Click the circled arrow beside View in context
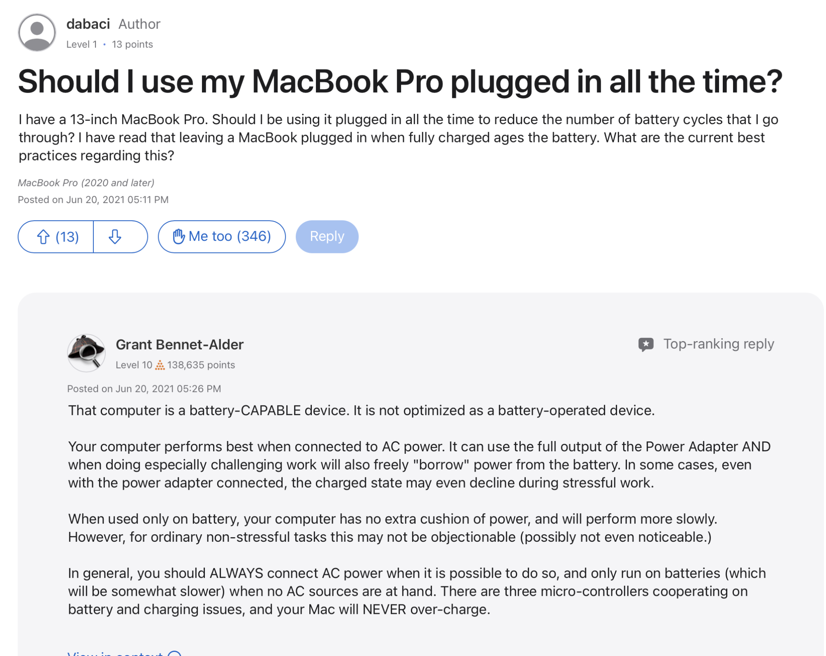The image size is (826, 656). (175, 654)
